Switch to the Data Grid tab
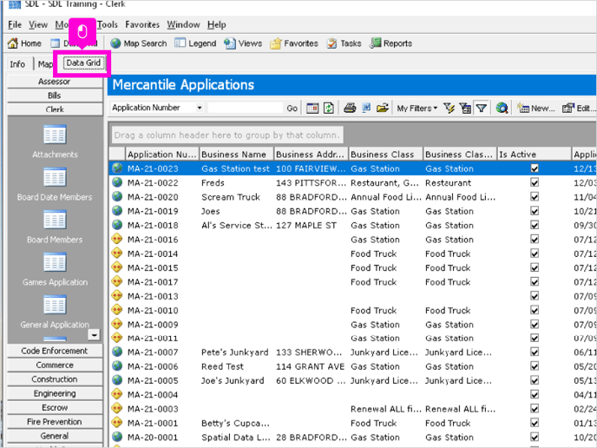 point(83,63)
